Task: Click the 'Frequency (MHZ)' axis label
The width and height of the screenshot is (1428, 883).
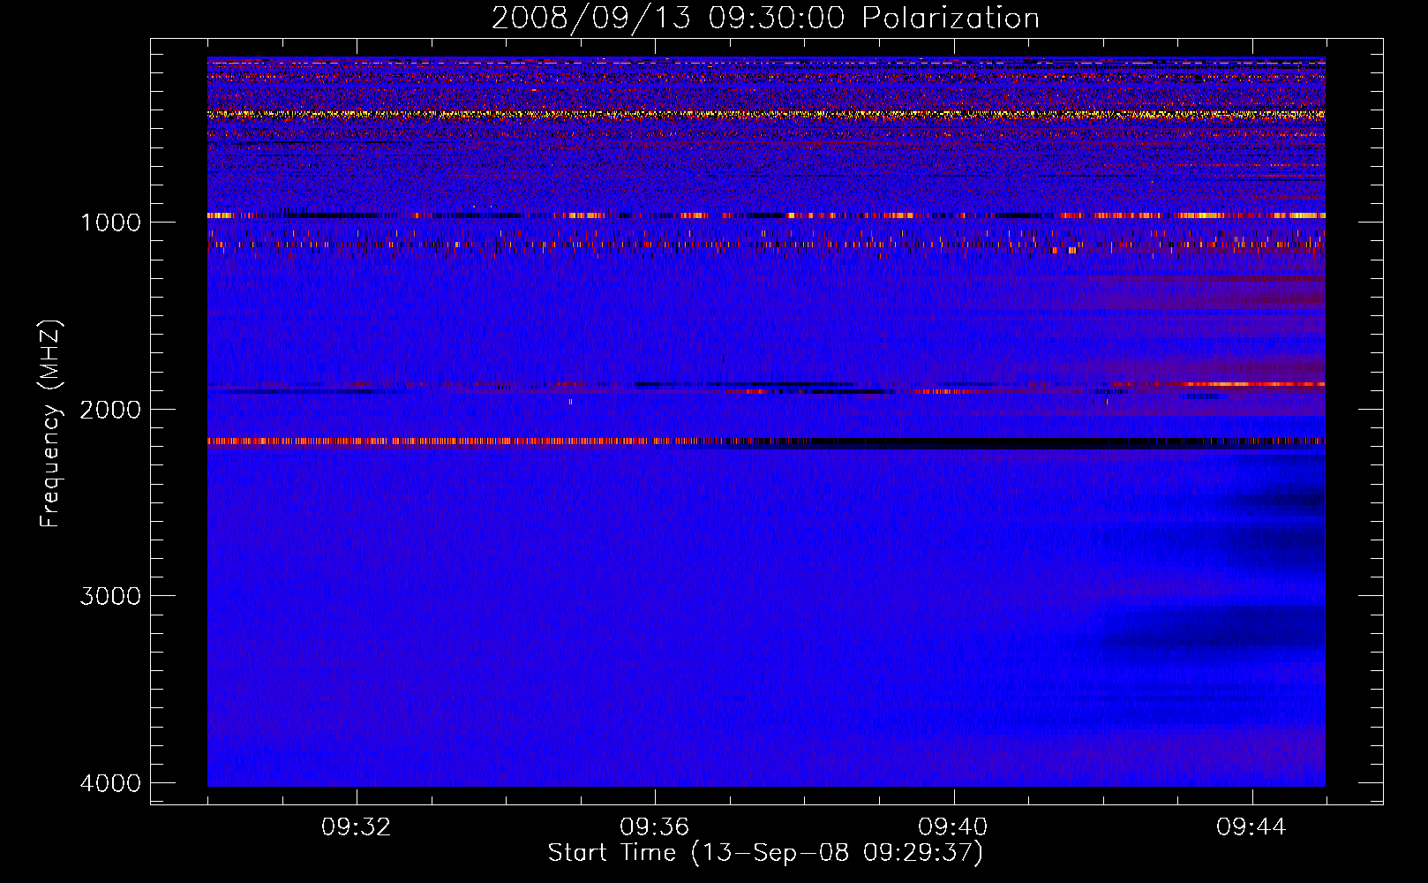Action: (x=51, y=424)
